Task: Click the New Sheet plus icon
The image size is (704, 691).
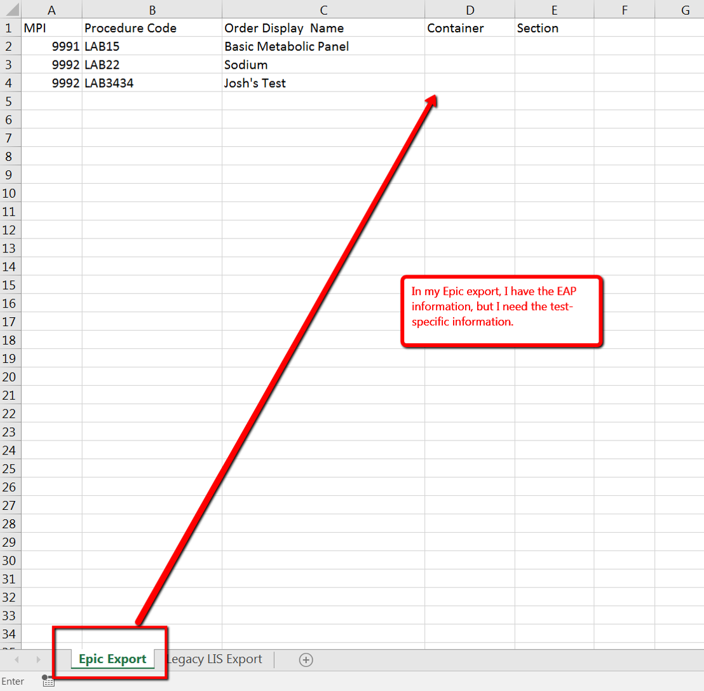Action: tap(306, 660)
